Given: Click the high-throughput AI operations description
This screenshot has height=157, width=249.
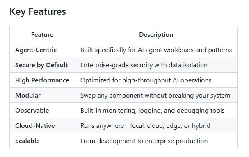Looking at the screenshot, I should point(146,80).
